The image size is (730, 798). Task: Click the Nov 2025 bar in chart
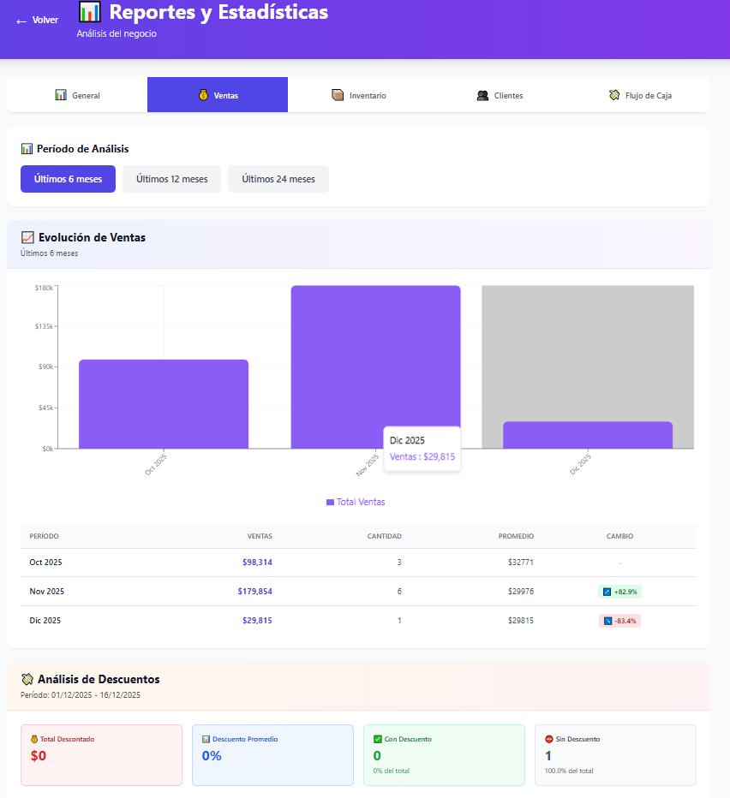point(375,360)
